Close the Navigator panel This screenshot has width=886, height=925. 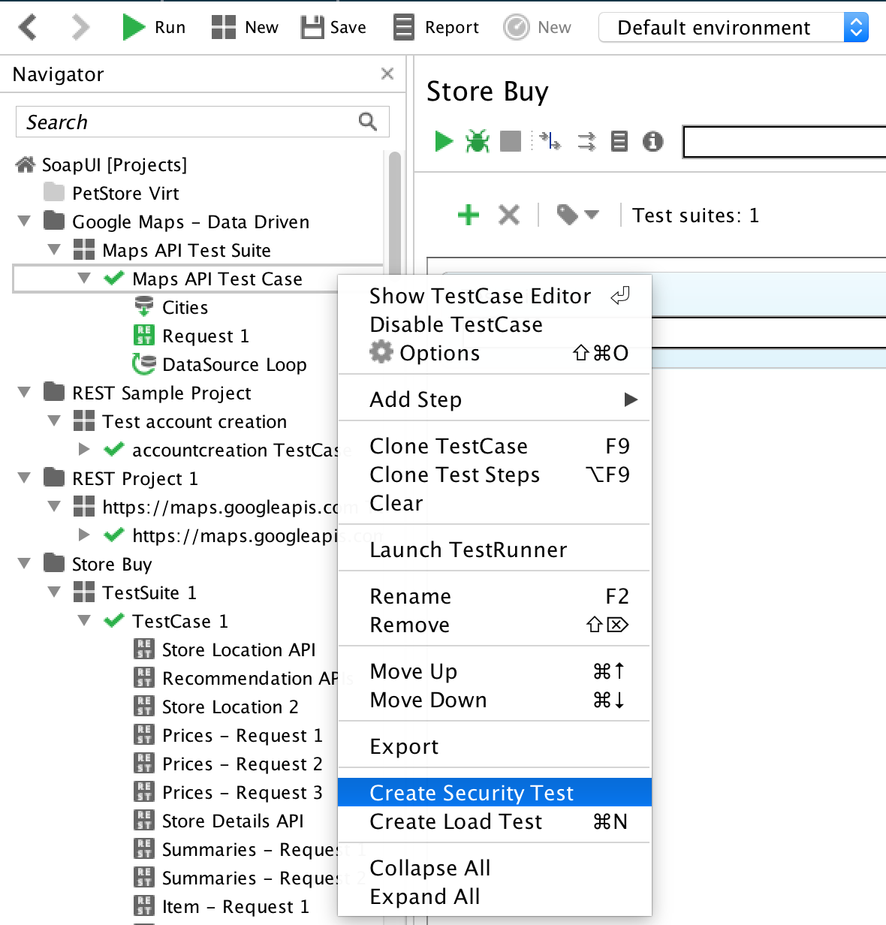(387, 74)
